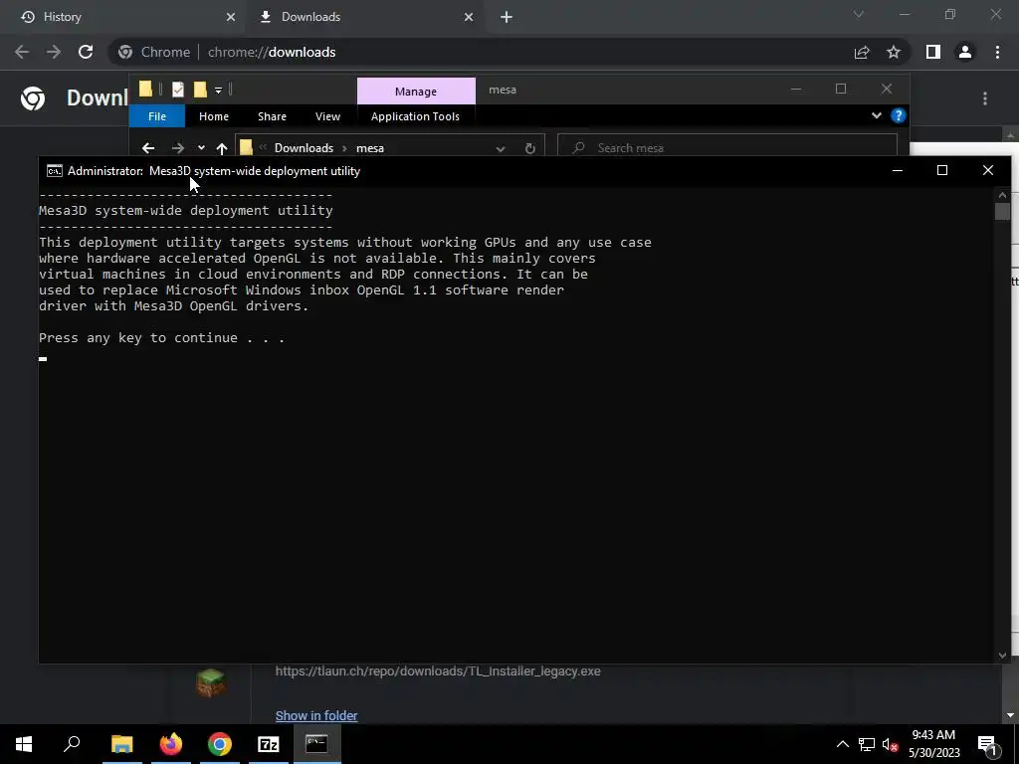Open Home ribbon tab in Explorer
The height and width of the screenshot is (764, 1019).
[214, 116]
